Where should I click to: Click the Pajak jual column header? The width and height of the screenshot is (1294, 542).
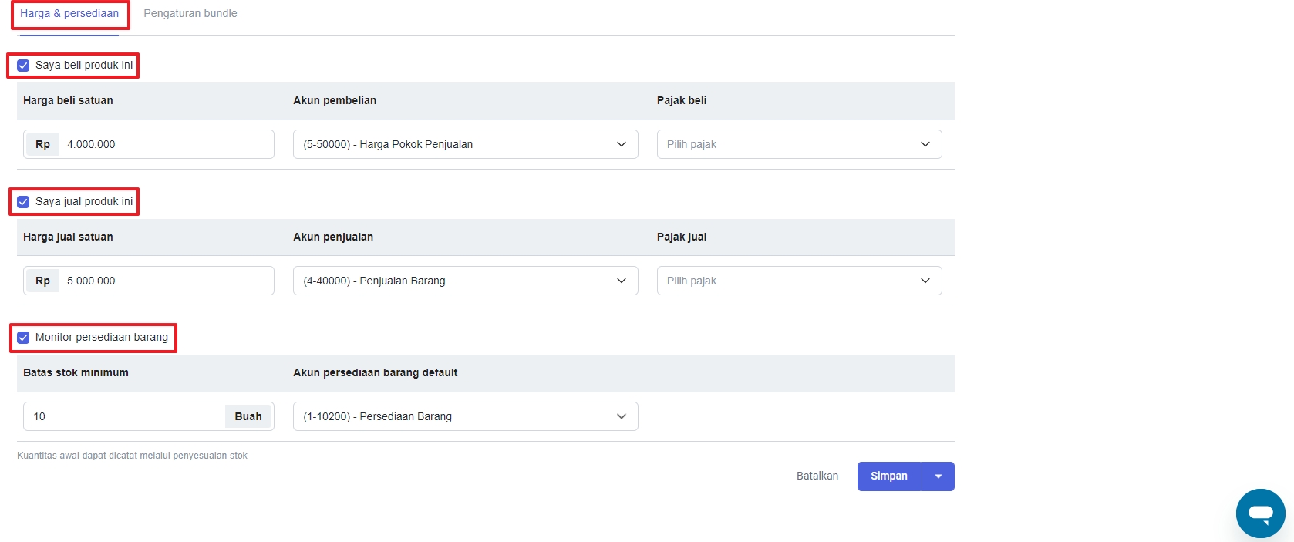coord(682,237)
